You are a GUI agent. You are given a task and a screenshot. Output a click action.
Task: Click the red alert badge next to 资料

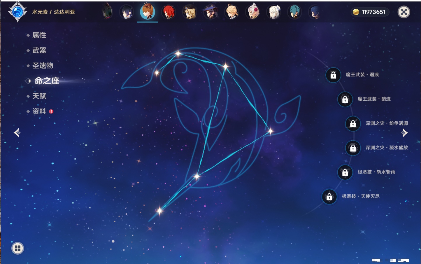pos(51,111)
